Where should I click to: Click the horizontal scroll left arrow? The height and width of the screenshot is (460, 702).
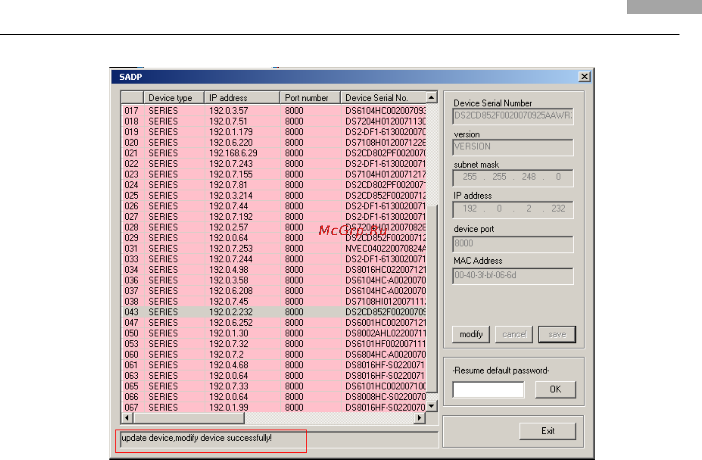point(127,418)
